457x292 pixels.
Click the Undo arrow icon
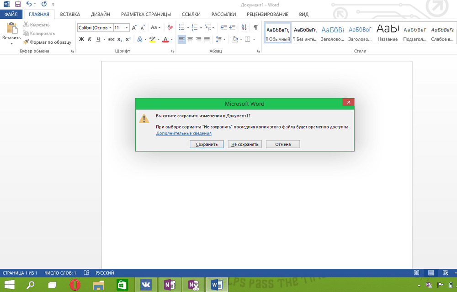(28, 4)
